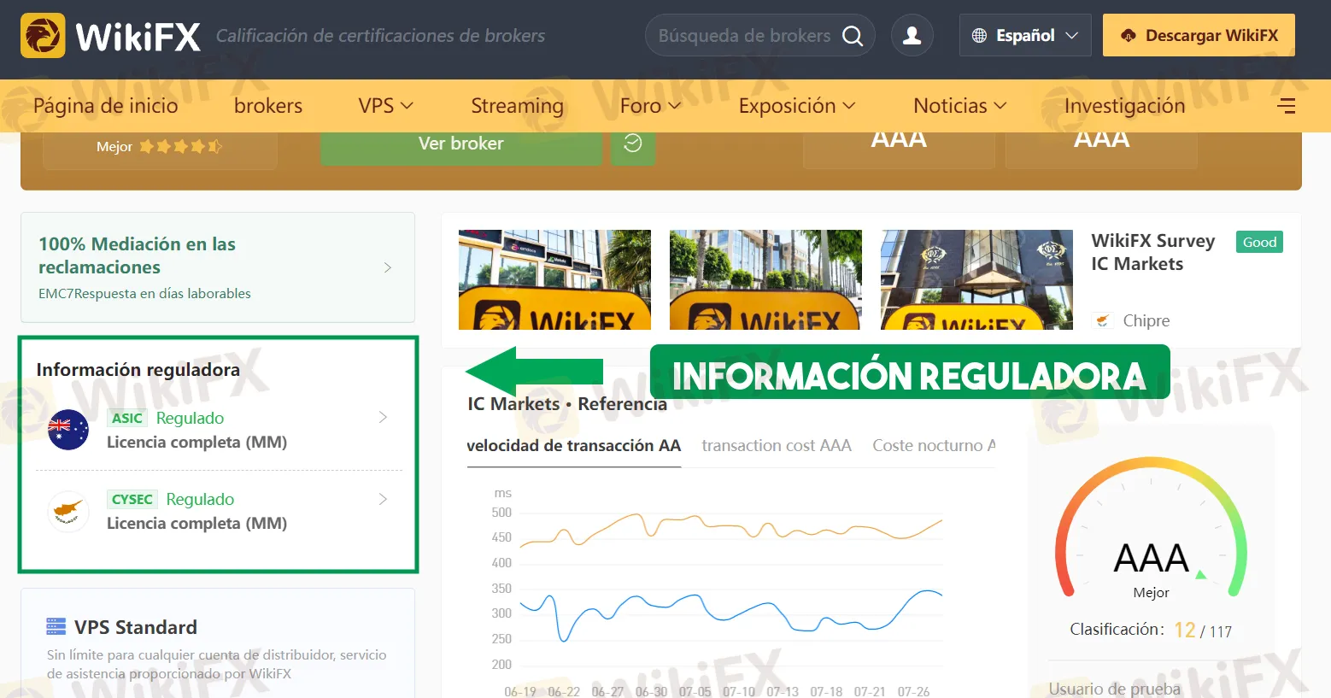
Task: Click the Ver broker button
Action: coord(461,144)
